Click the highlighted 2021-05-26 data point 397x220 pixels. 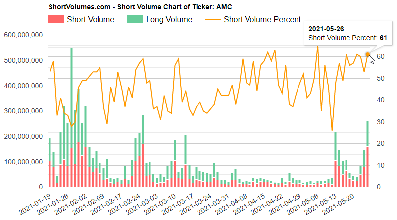pyautogui.click(x=368, y=54)
